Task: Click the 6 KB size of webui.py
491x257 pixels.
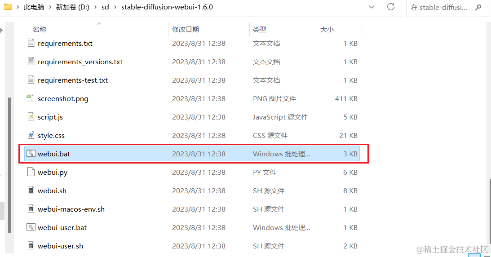Action: click(350, 172)
